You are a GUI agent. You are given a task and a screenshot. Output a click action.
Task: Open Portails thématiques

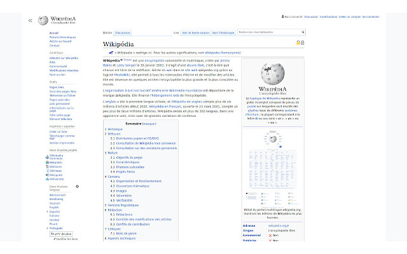(x=62, y=37)
